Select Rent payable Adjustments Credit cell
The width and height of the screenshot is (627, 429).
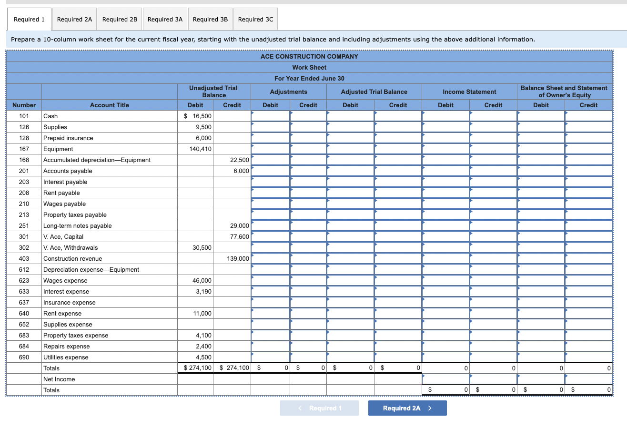(308, 193)
